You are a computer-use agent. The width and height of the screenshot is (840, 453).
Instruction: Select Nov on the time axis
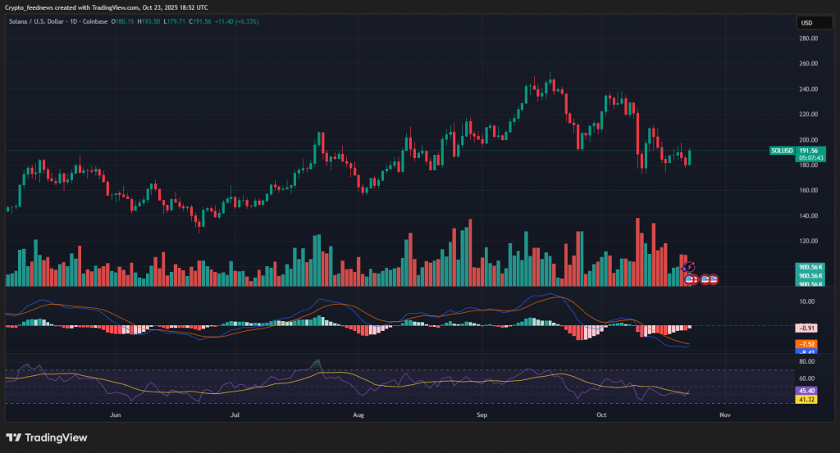[x=724, y=415]
